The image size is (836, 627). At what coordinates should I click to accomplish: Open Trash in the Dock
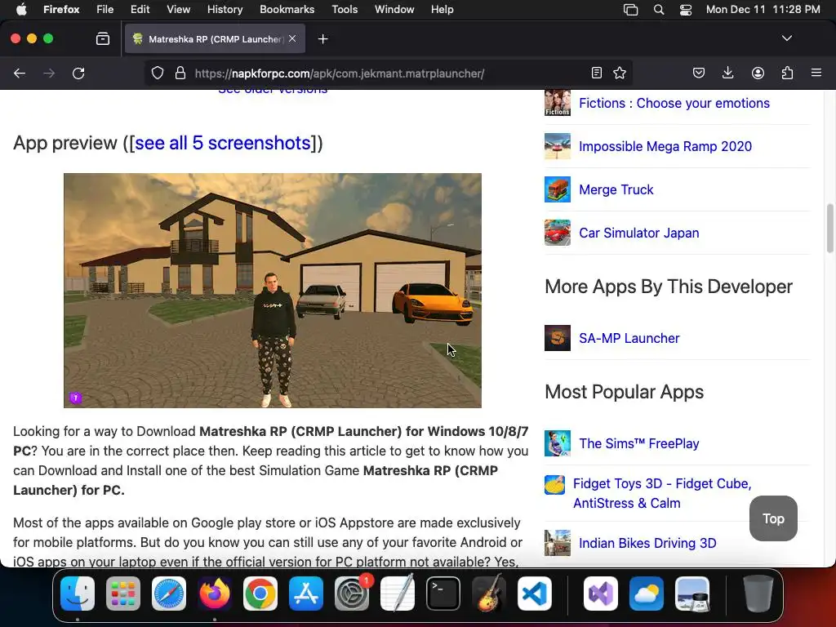coord(758,594)
